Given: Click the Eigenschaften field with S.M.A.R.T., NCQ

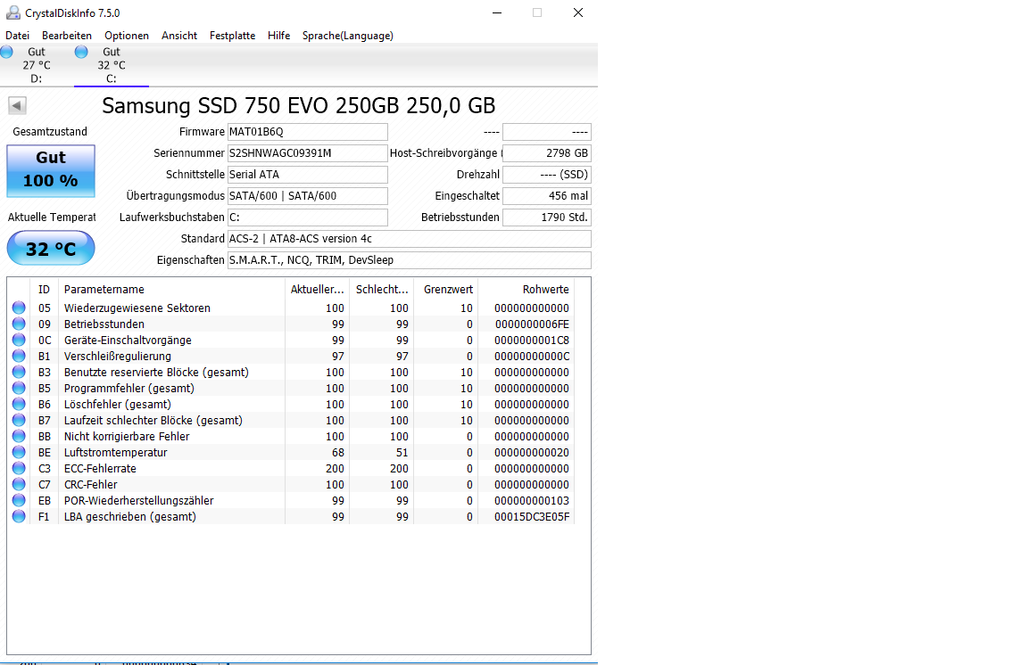Looking at the screenshot, I should (x=409, y=260).
